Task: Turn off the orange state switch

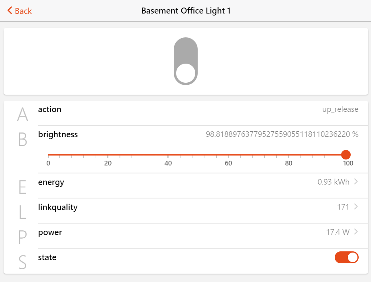Action: pos(347,257)
